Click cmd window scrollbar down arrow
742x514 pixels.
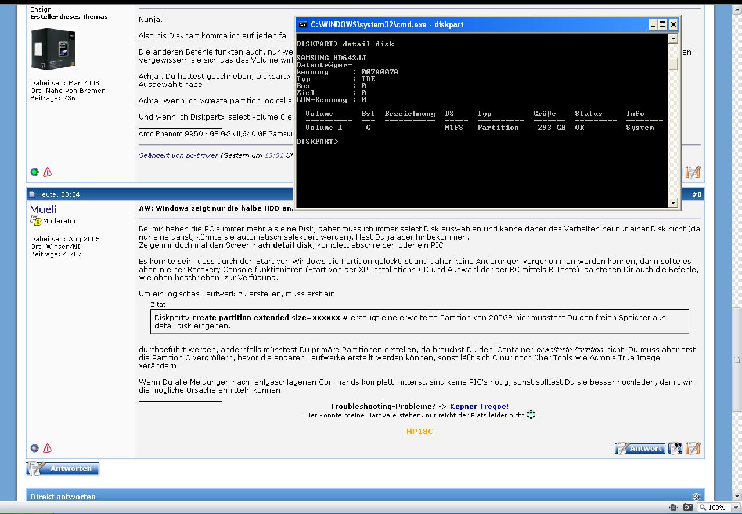[x=673, y=203]
